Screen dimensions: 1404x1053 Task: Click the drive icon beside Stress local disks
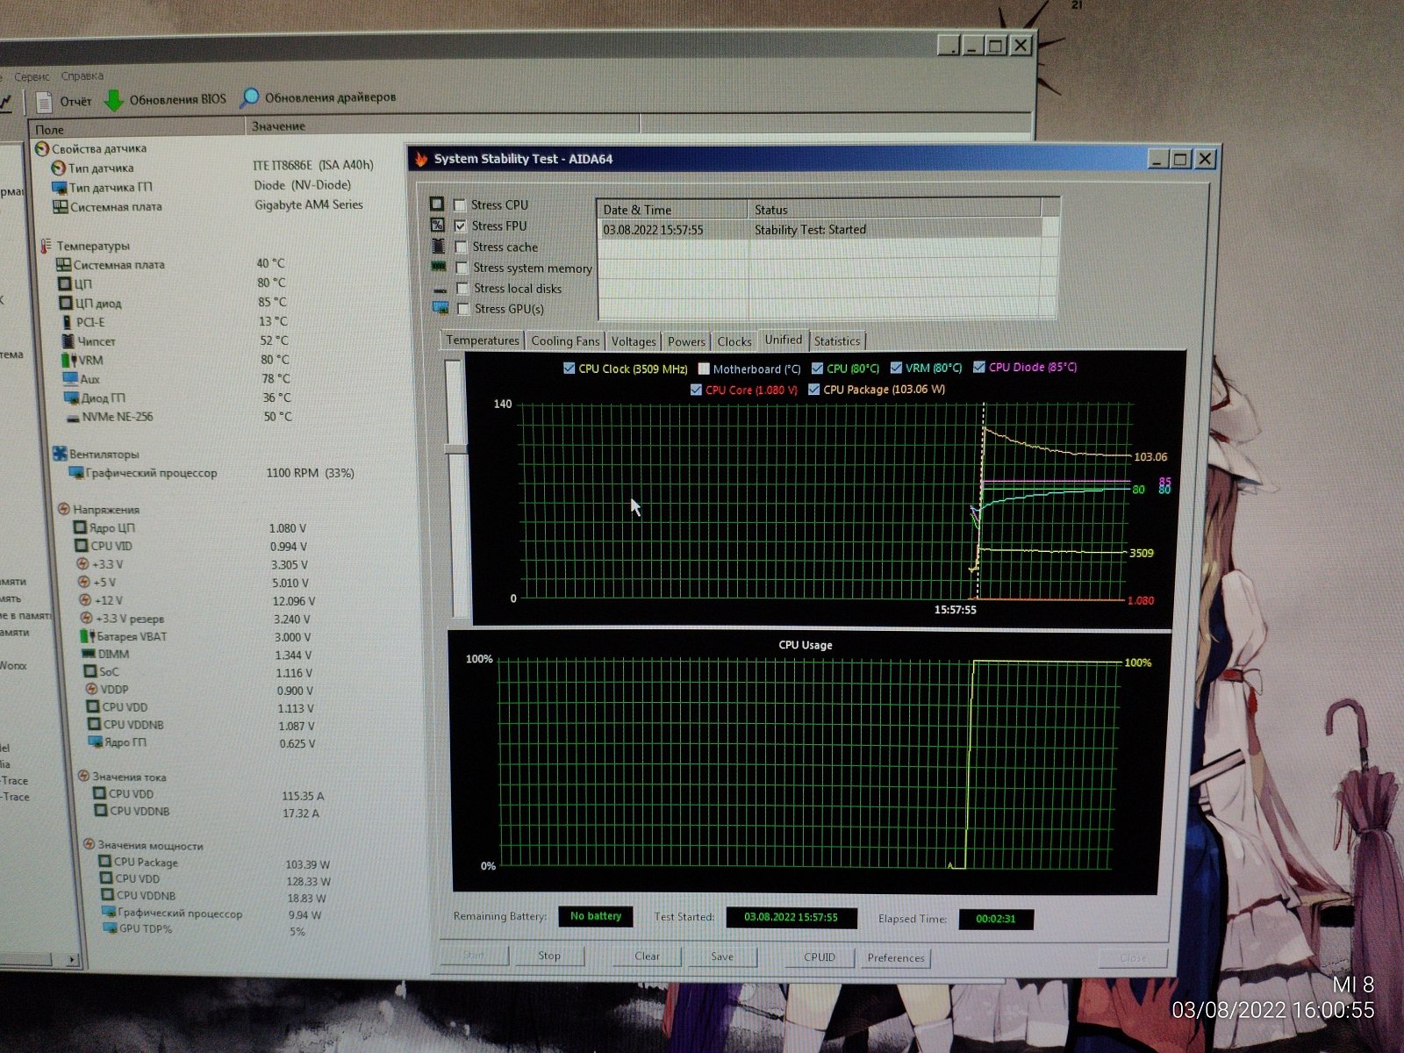pos(440,289)
